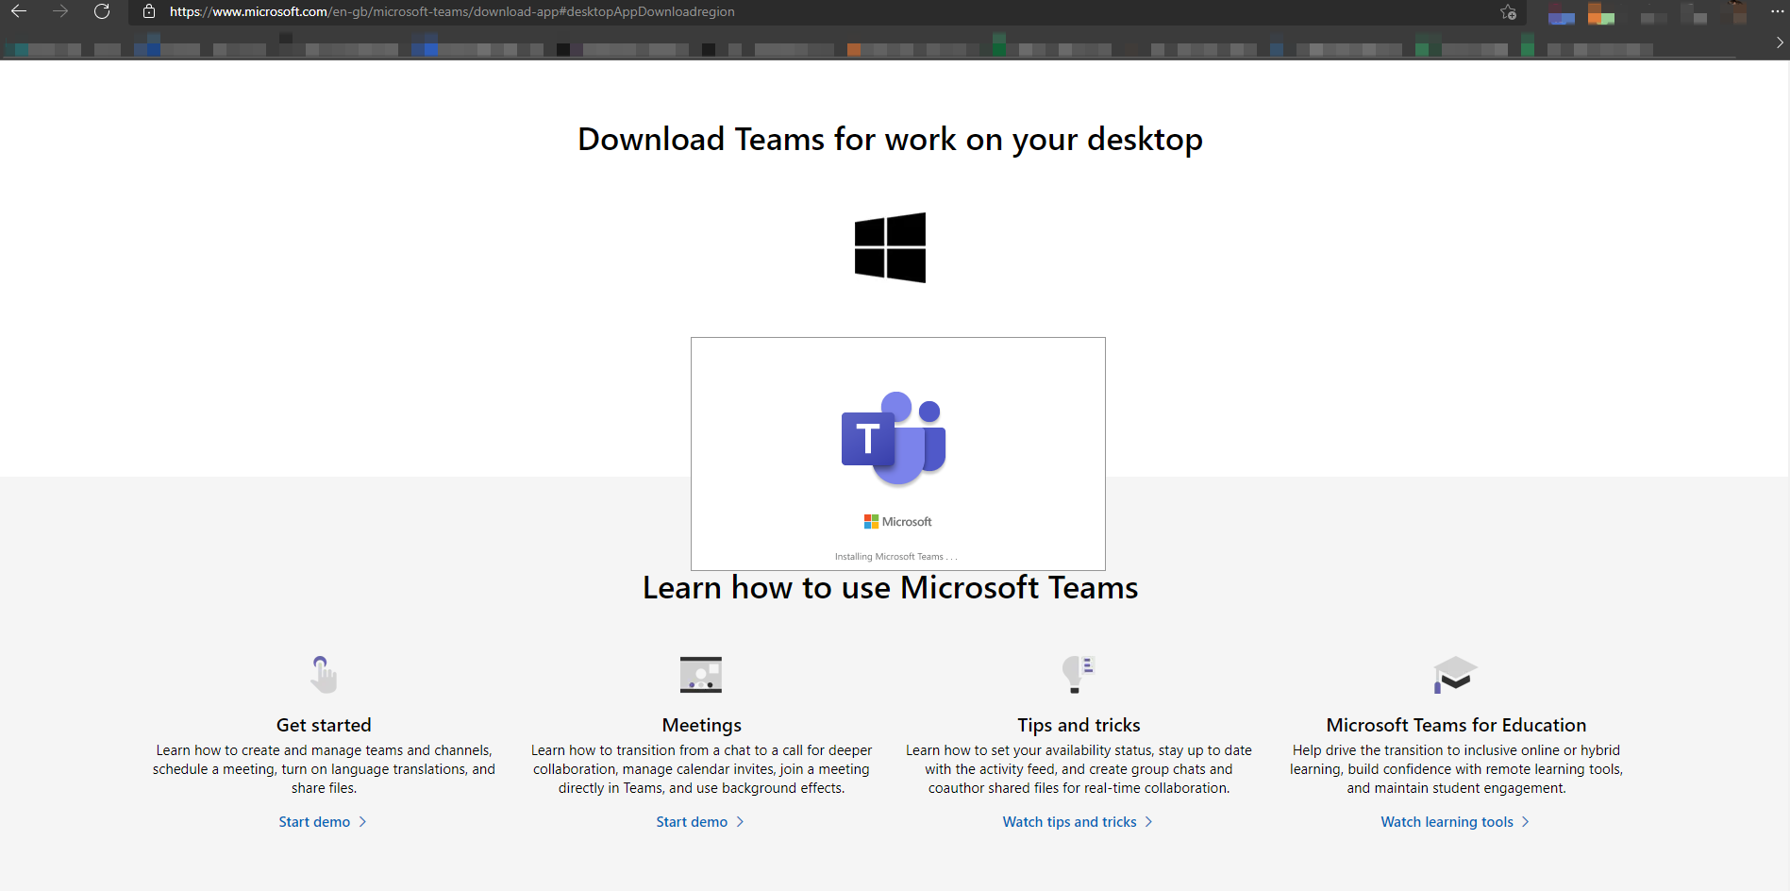Reload the page with refresh icon
This screenshot has width=1790, height=891.
pyautogui.click(x=102, y=11)
